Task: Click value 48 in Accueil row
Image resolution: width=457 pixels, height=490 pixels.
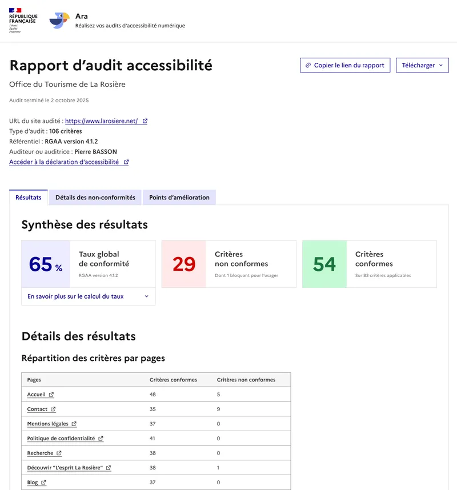Action: tap(153, 395)
